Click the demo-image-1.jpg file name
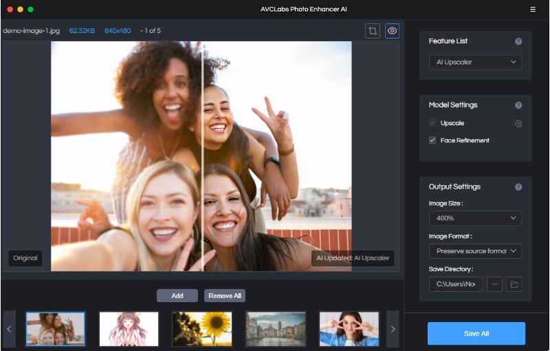550x351 pixels. pyautogui.click(x=32, y=31)
